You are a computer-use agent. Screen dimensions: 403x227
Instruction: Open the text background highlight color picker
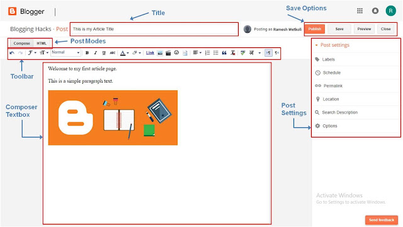pyautogui.click(x=137, y=53)
